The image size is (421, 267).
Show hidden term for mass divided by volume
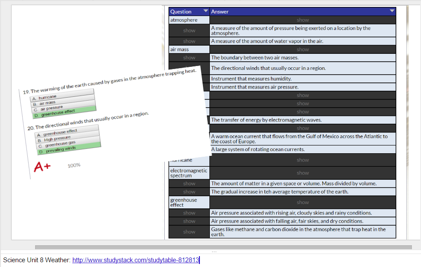(189, 183)
